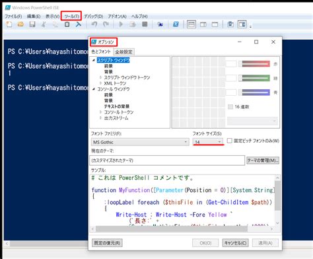Click the Open file folder icon

[x=20, y=24]
